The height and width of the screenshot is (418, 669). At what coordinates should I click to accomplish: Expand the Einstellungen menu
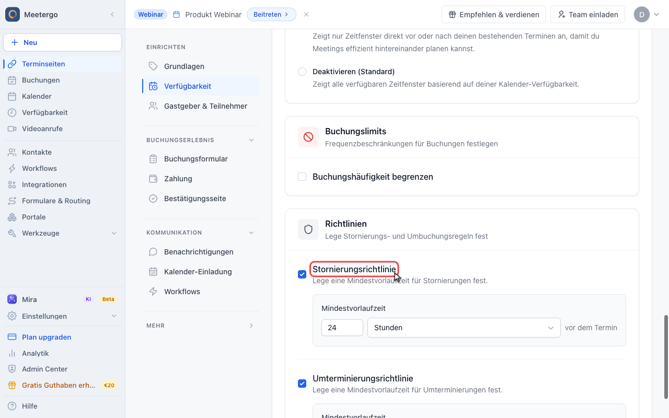coord(114,316)
